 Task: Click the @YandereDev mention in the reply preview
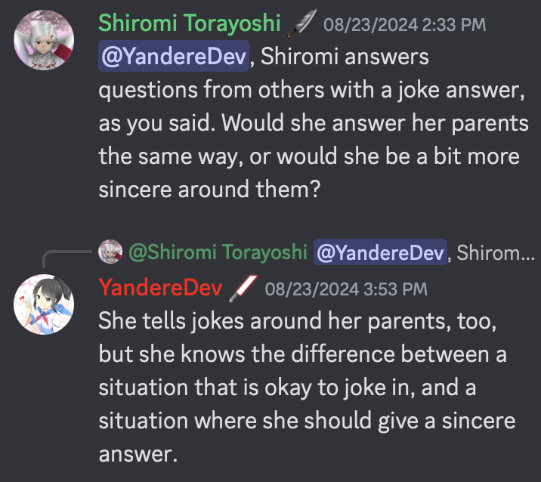point(380,253)
